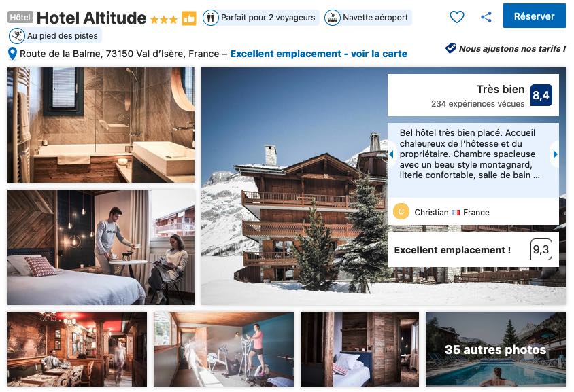The width and height of the screenshot is (574, 392).
Task: View the restaurant dining room photo
Action: click(x=78, y=349)
